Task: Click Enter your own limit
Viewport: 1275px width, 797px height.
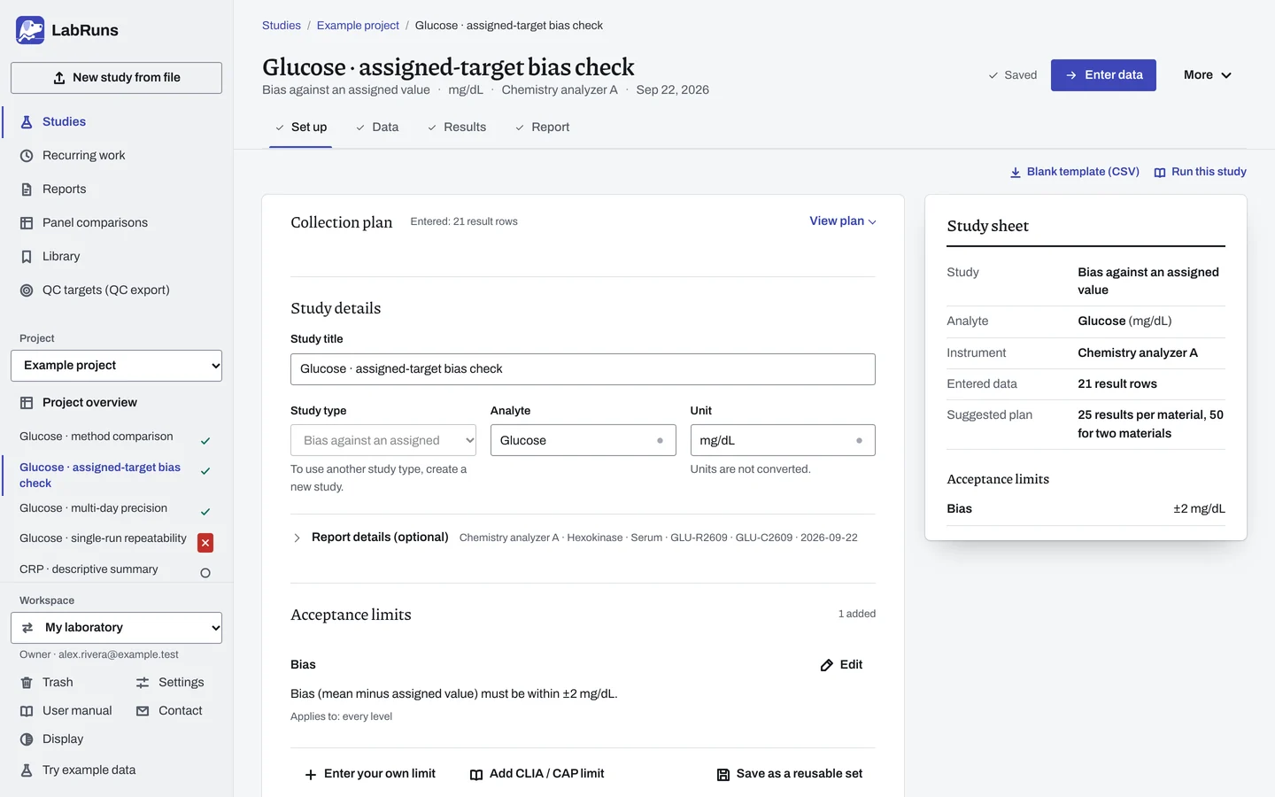Action: coord(371,774)
